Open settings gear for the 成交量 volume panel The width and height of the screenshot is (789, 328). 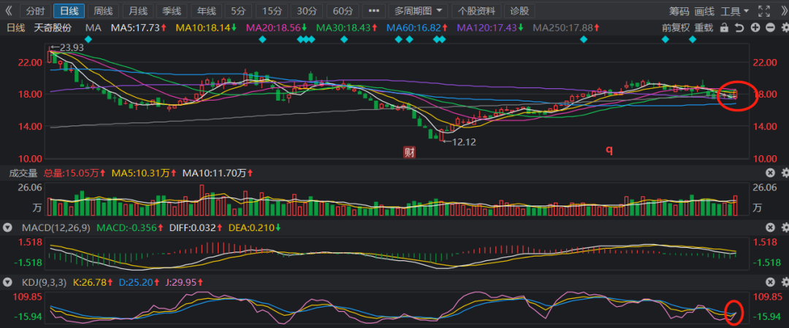tap(785, 173)
